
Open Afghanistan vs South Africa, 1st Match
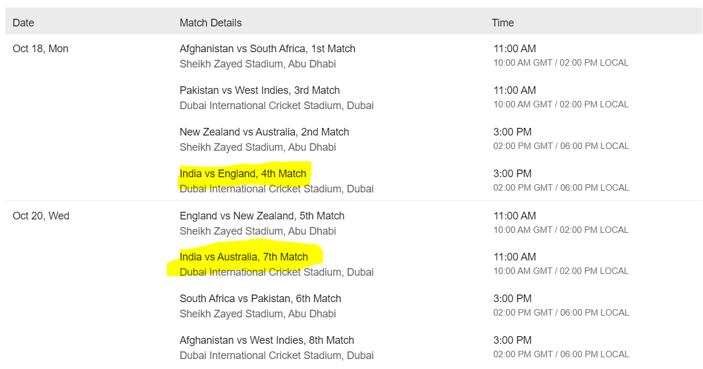coord(267,49)
